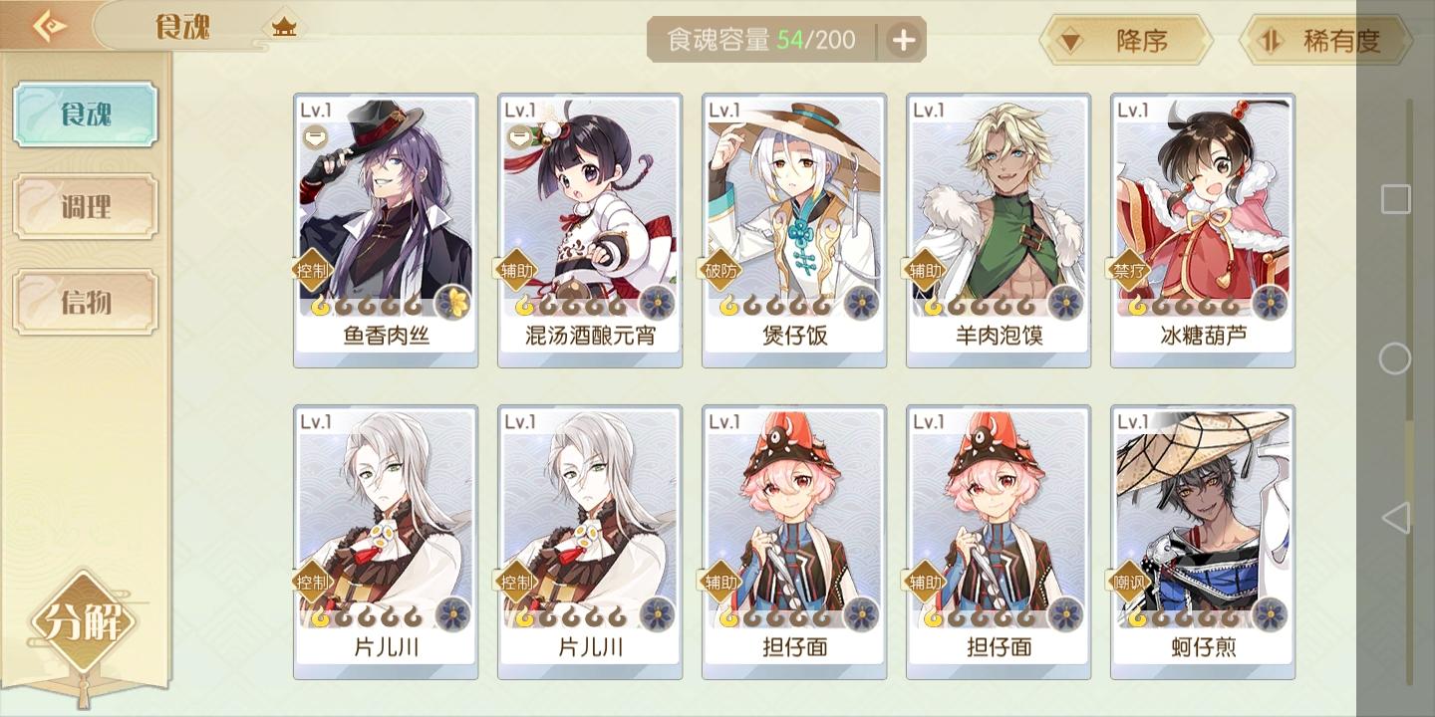Tap the 嘲讽 role badge on 蚵仔煎
This screenshot has width=1435, height=717.
(x=1131, y=582)
